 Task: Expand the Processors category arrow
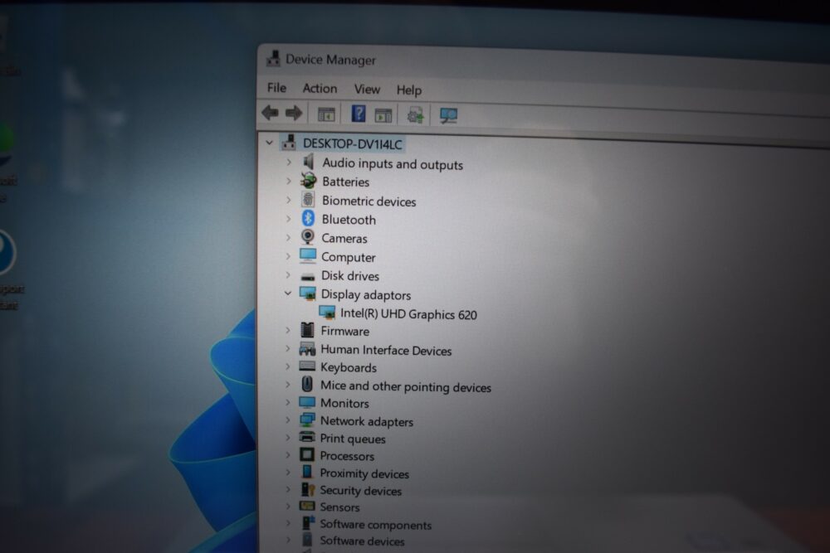pos(287,454)
